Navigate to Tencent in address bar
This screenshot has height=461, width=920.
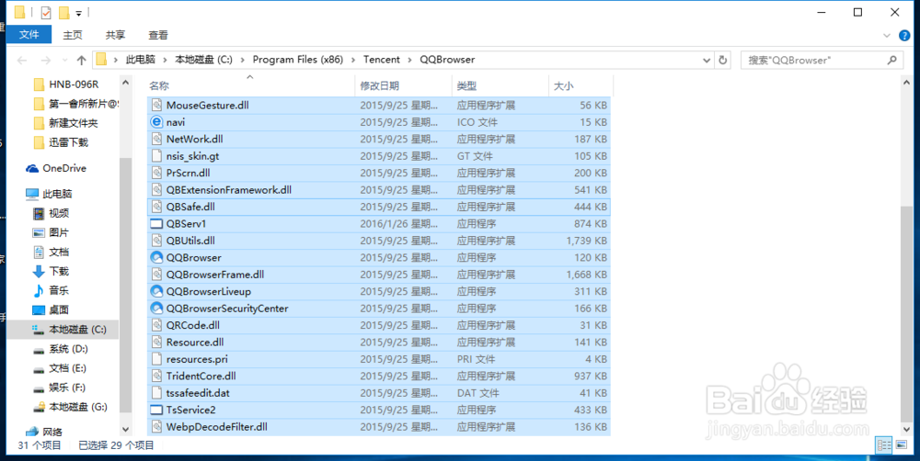click(x=382, y=60)
